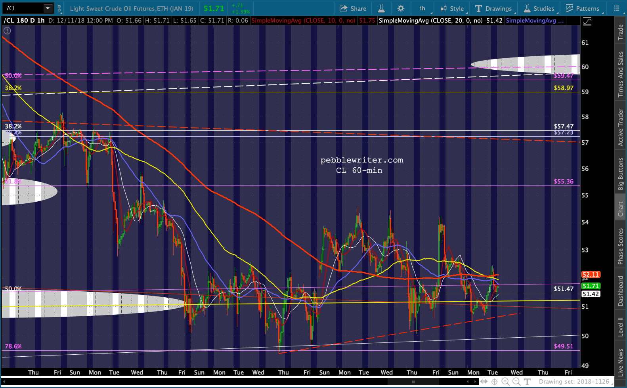Click the chart alert info circle icon

[7, 31]
